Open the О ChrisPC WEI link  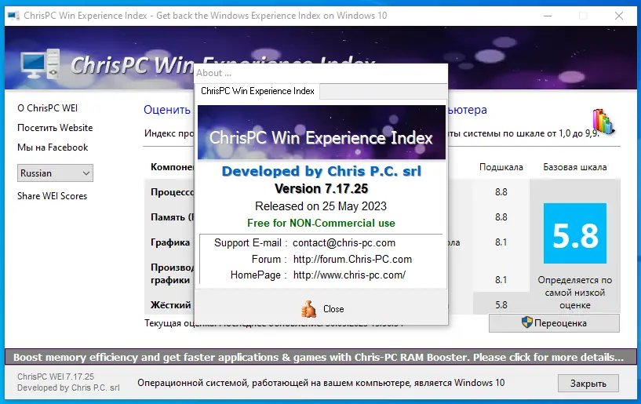(x=47, y=108)
